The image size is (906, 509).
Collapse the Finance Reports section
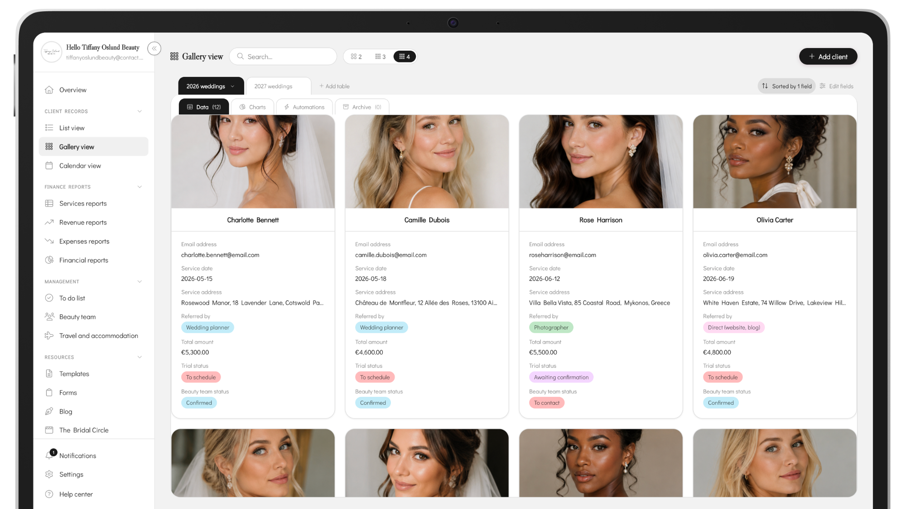140,187
